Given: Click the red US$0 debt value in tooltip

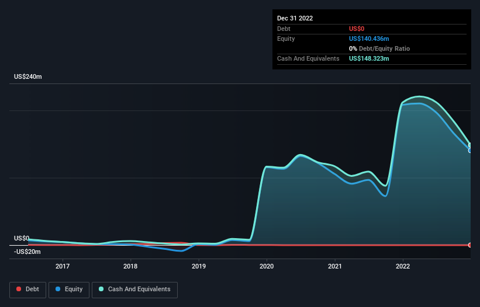Looking at the screenshot, I should [357, 29].
